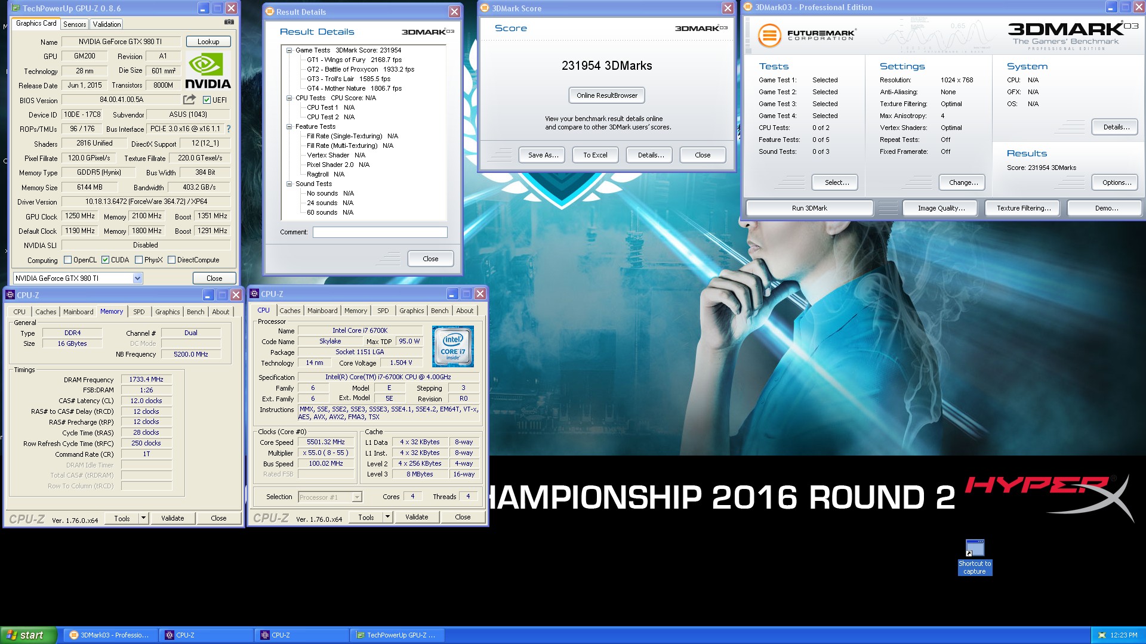Click the Intel Core i7 badge
Viewport: 1146px width, 644px height.
(x=453, y=346)
